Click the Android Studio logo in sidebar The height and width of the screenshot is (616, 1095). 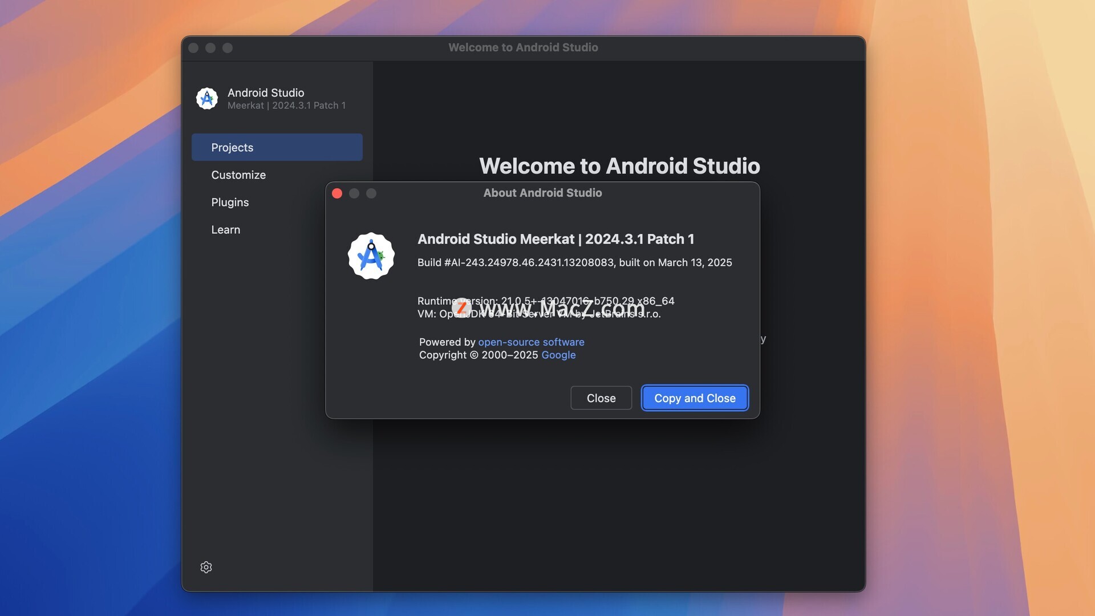coord(207,98)
